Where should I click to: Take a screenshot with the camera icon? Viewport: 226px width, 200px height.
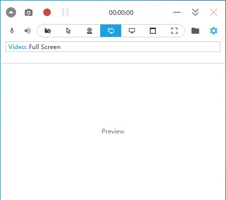click(29, 12)
